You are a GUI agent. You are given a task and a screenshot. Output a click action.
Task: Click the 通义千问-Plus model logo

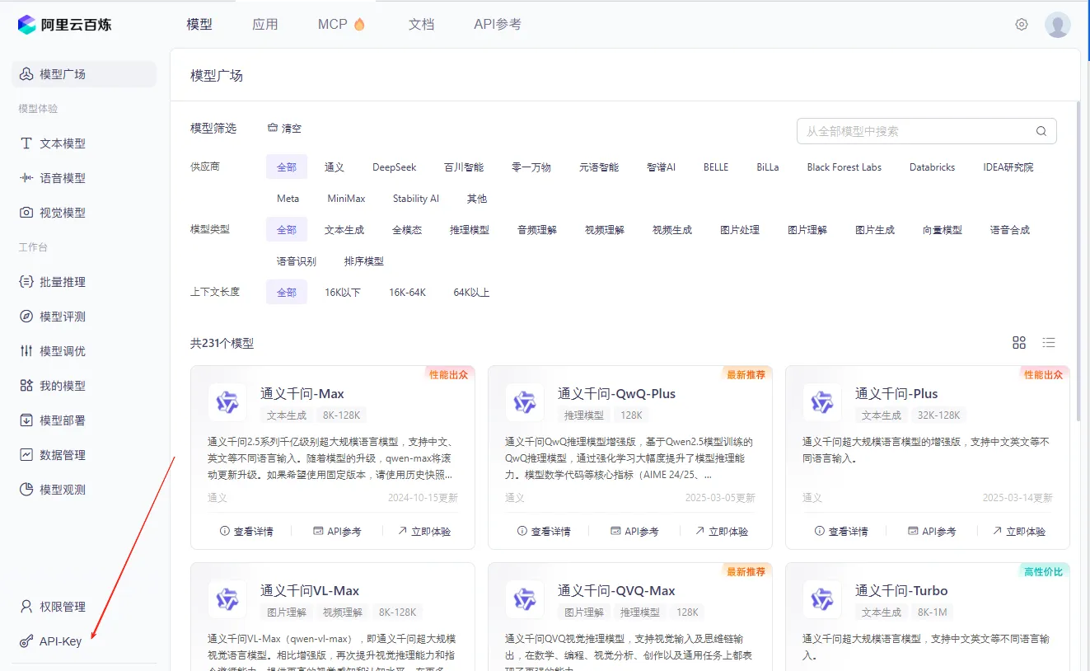coord(822,402)
